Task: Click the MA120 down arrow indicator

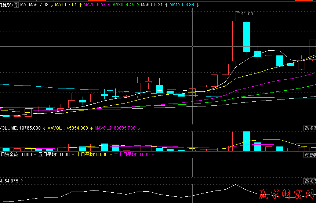Action: point(198,5)
